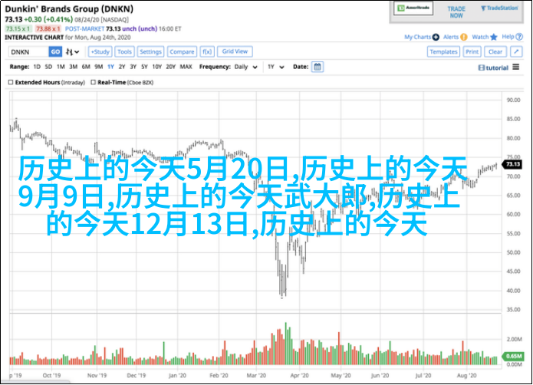
Task: Open the +Study menu
Action: (100, 51)
